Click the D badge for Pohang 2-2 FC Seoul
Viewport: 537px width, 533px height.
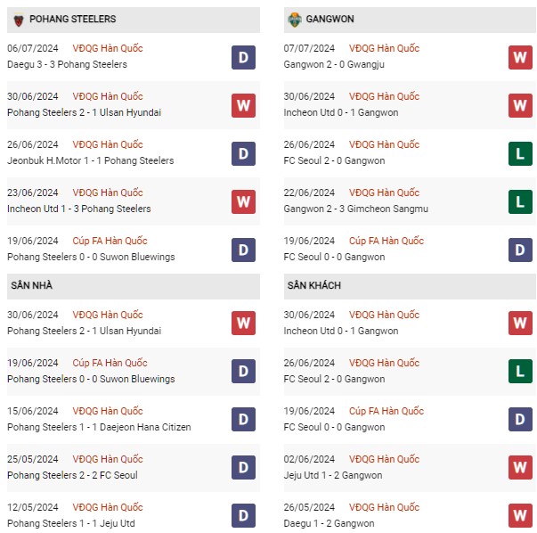click(243, 467)
